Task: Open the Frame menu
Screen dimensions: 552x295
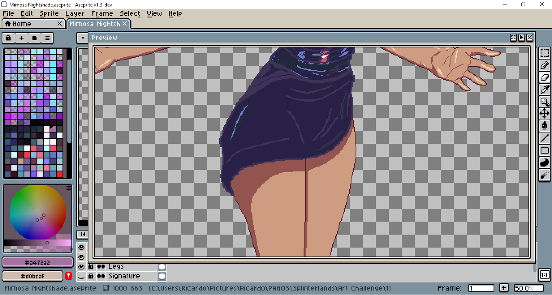Action: (102, 13)
